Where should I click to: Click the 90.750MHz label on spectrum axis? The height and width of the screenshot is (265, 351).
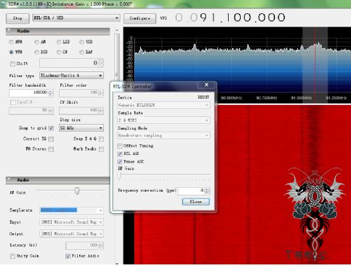pos(266,98)
